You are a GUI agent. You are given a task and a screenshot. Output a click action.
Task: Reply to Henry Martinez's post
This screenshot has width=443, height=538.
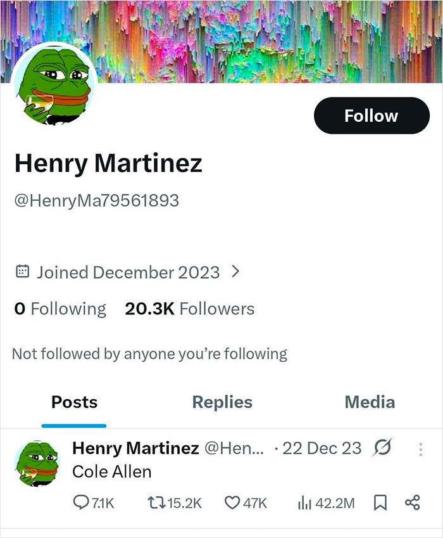click(x=82, y=501)
